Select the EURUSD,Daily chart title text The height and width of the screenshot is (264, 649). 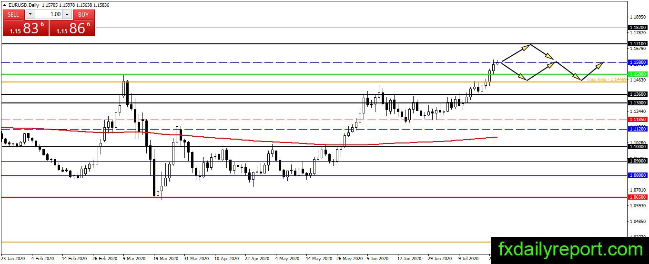coord(23,4)
